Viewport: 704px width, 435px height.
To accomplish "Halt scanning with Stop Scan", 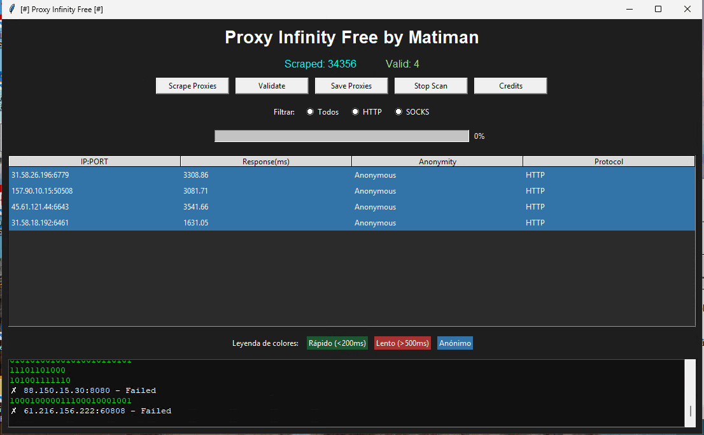I will (x=430, y=86).
